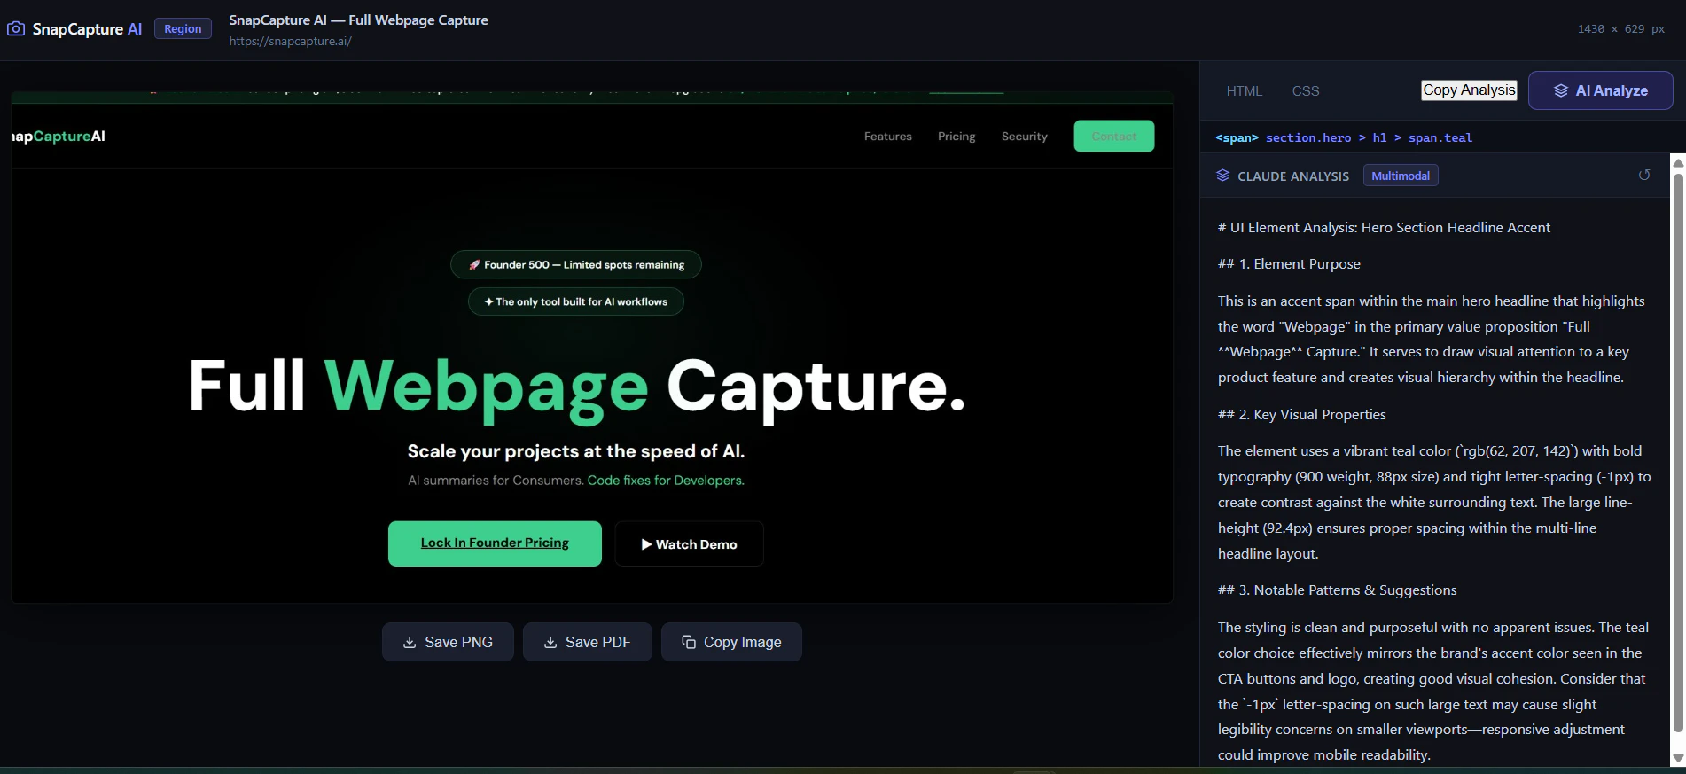Click the SnapCaptureAI logo in captured page
The width and height of the screenshot is (1686, 774).
59,136
